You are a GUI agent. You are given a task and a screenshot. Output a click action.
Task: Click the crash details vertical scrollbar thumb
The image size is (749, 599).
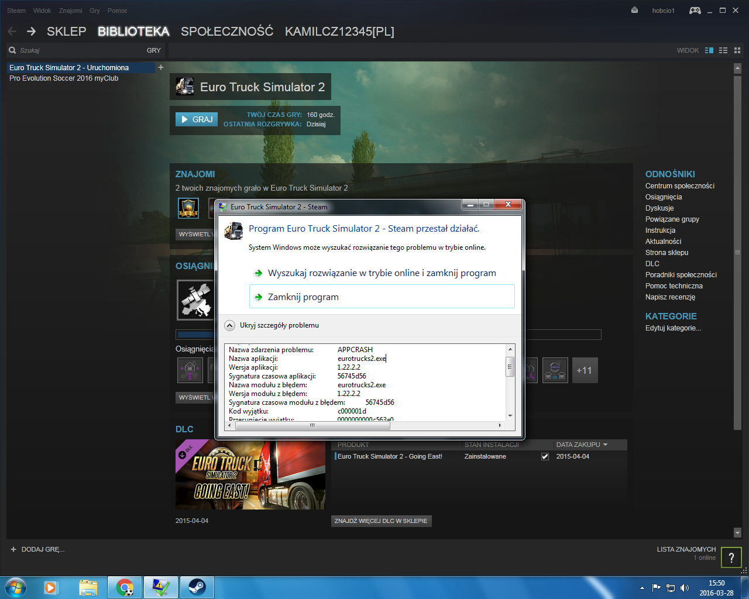510,367
